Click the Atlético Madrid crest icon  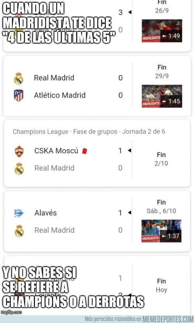point(19,96)
